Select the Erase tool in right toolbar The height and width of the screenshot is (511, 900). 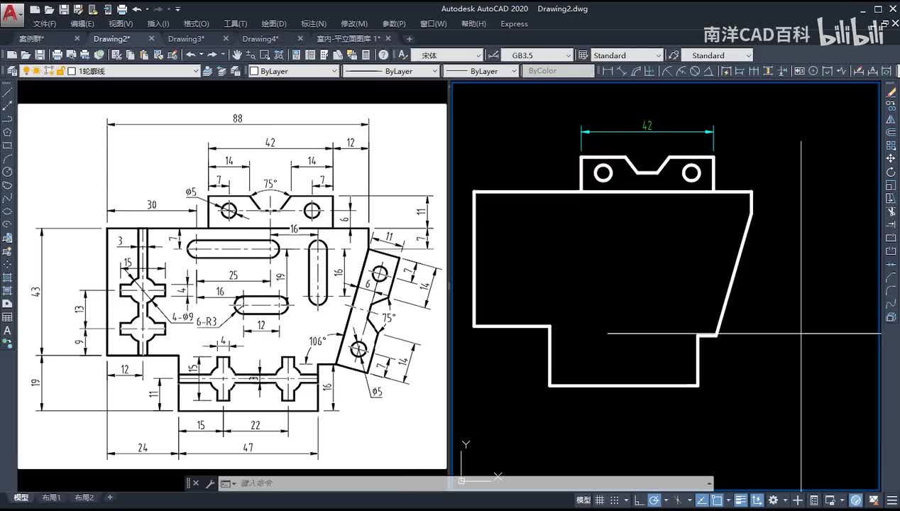(x=891, y=92)
